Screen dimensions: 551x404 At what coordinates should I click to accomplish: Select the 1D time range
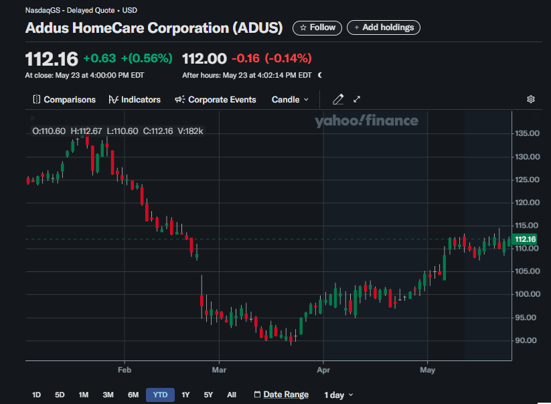(x=36, y=395)
